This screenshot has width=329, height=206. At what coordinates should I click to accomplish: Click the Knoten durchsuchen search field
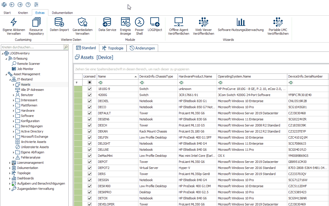[x=32, y=47]
